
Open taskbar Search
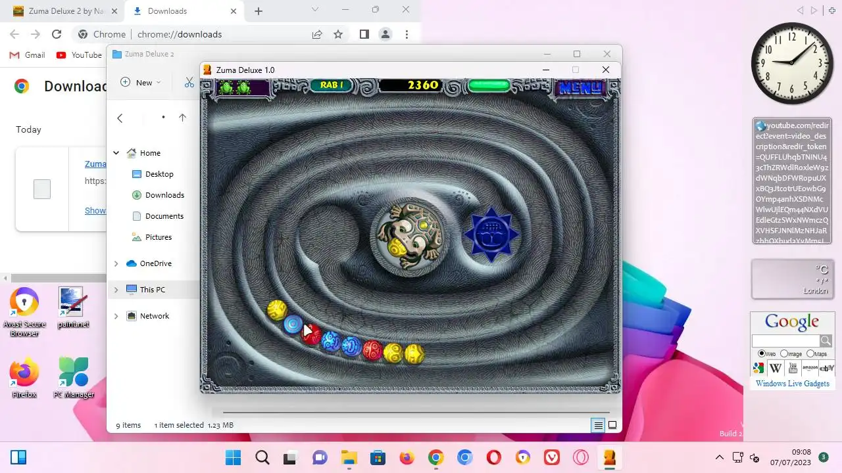(x=262, y=457)
